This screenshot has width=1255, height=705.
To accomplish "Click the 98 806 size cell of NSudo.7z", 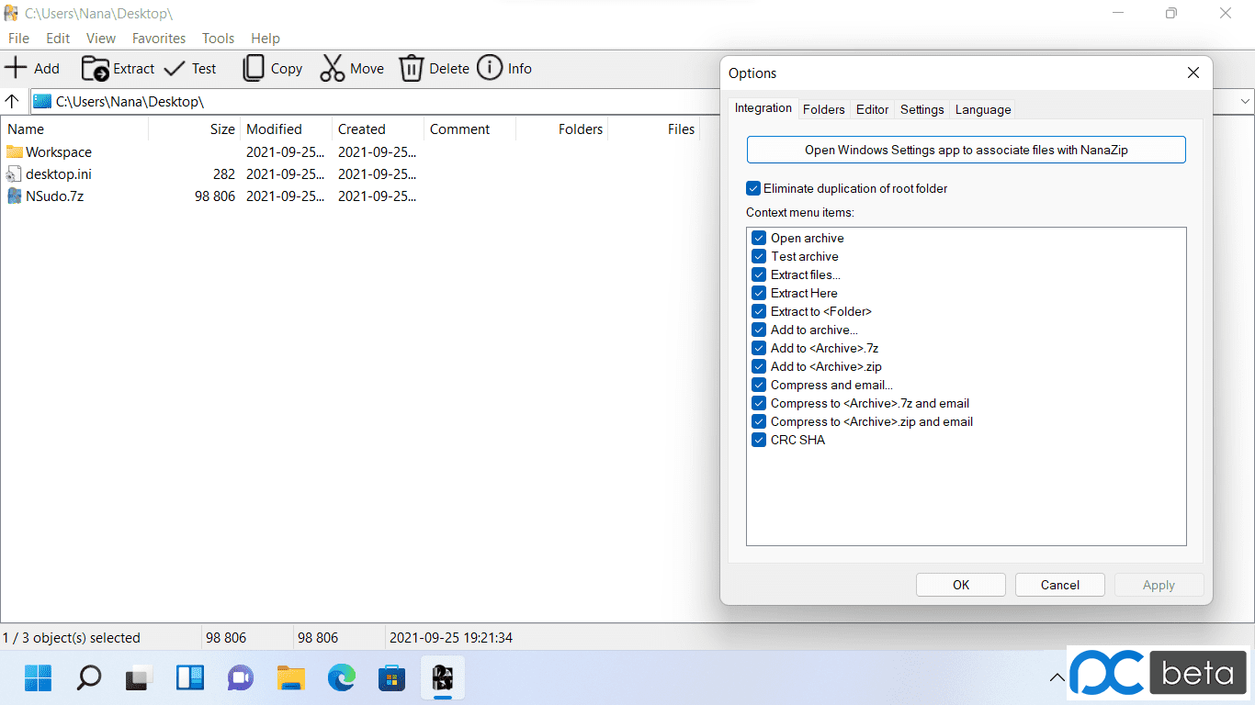I will pos(215,196).
